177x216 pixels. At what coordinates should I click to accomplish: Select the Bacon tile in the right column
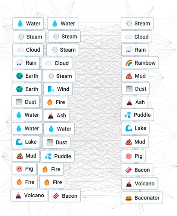click(x=137, y=170)
